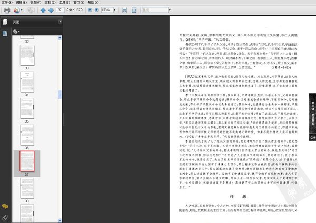
Task: Open the Bookmarks panel icon in sidebar
Action: tap(5, 33)
